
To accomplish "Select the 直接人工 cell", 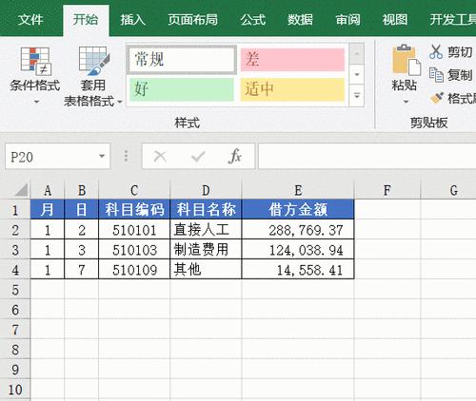I will 206,229.
